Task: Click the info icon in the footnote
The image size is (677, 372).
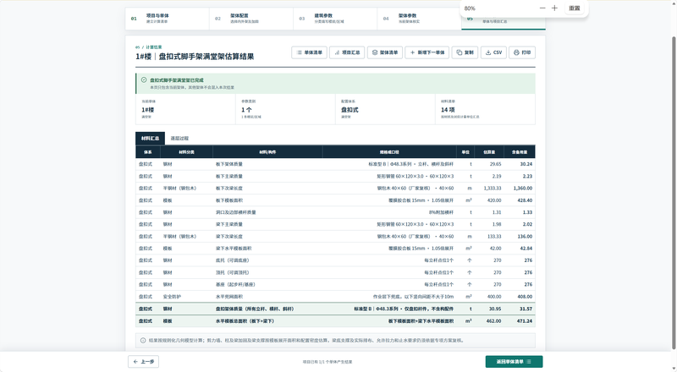Action: click(143, 341)
